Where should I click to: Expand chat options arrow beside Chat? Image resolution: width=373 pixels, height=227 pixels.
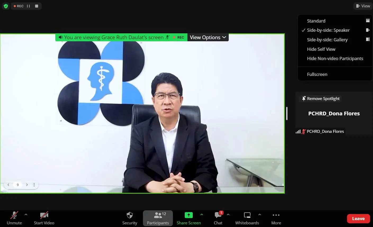pos(228,215)
